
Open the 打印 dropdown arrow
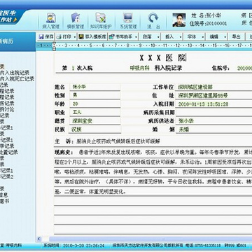tap(75, 37)
